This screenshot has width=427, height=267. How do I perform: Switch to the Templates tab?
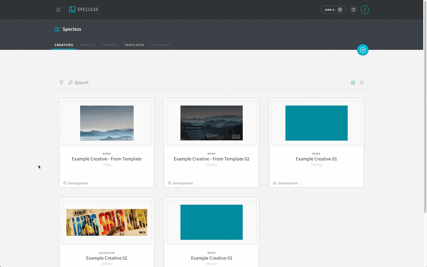pos(134,45)
